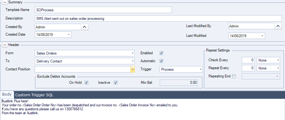This screenshot has width=285, height=120.
Task: Uncheck the Automatic checkbox
Action: pos(161,61)
